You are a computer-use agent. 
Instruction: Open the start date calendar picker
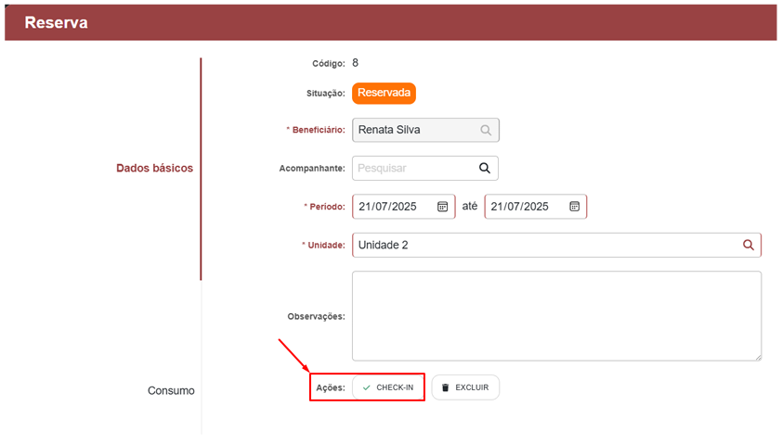pos(443,207)
